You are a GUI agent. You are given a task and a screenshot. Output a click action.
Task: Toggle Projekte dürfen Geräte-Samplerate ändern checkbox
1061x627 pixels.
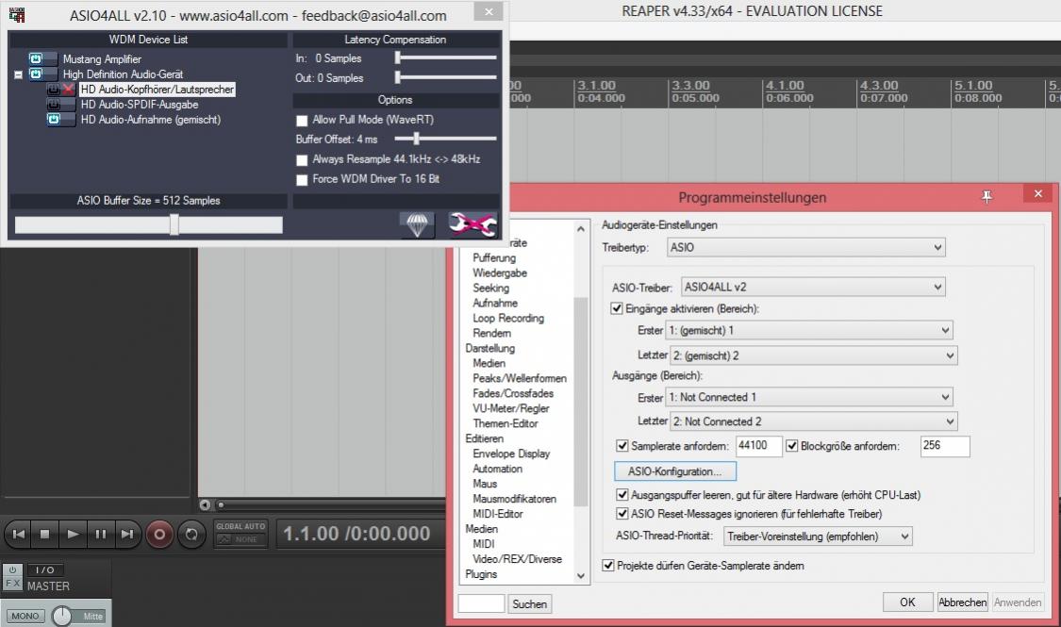[608, 566]
